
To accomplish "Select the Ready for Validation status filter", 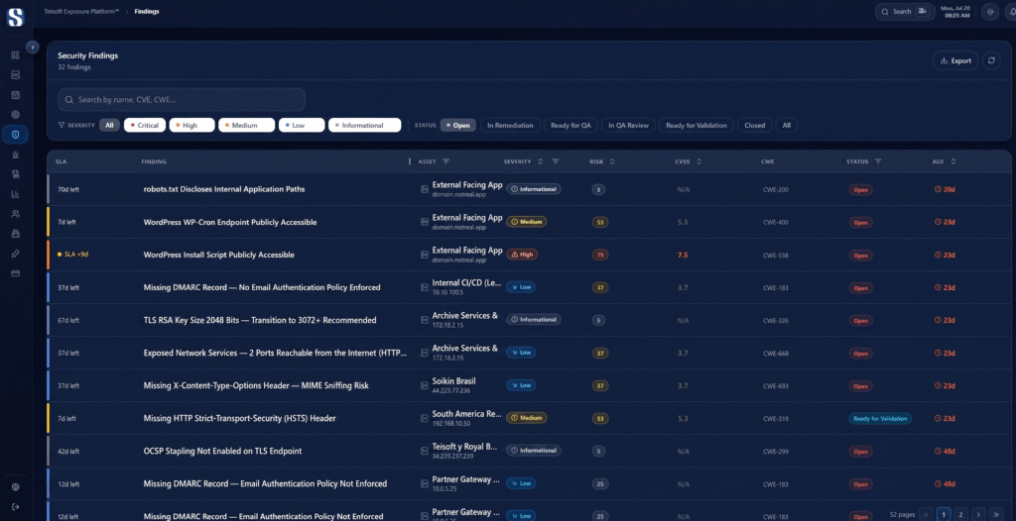I will pyautogui.click(x=697, y=126).
